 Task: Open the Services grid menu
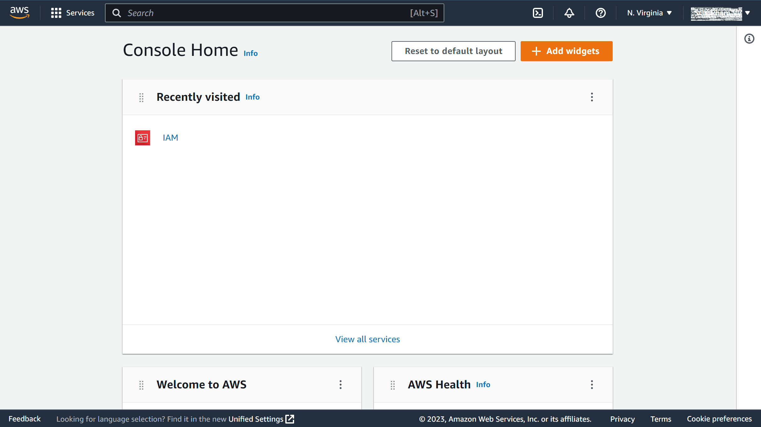click(x=73, y=13)
